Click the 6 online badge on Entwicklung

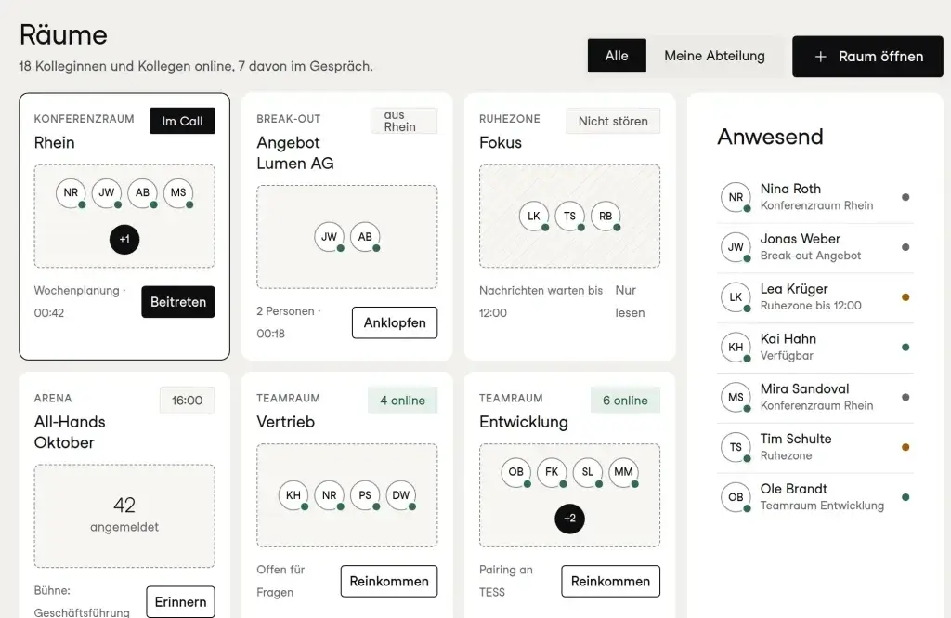[x=625, y=400]
